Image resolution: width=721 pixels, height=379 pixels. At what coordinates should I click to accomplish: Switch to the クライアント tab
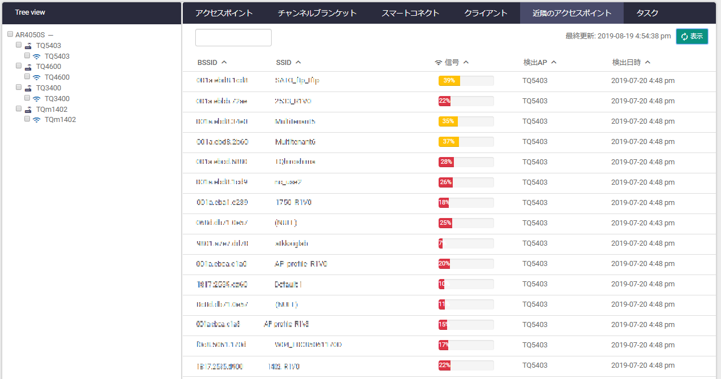pyautogui.click(x=486, y=13)
